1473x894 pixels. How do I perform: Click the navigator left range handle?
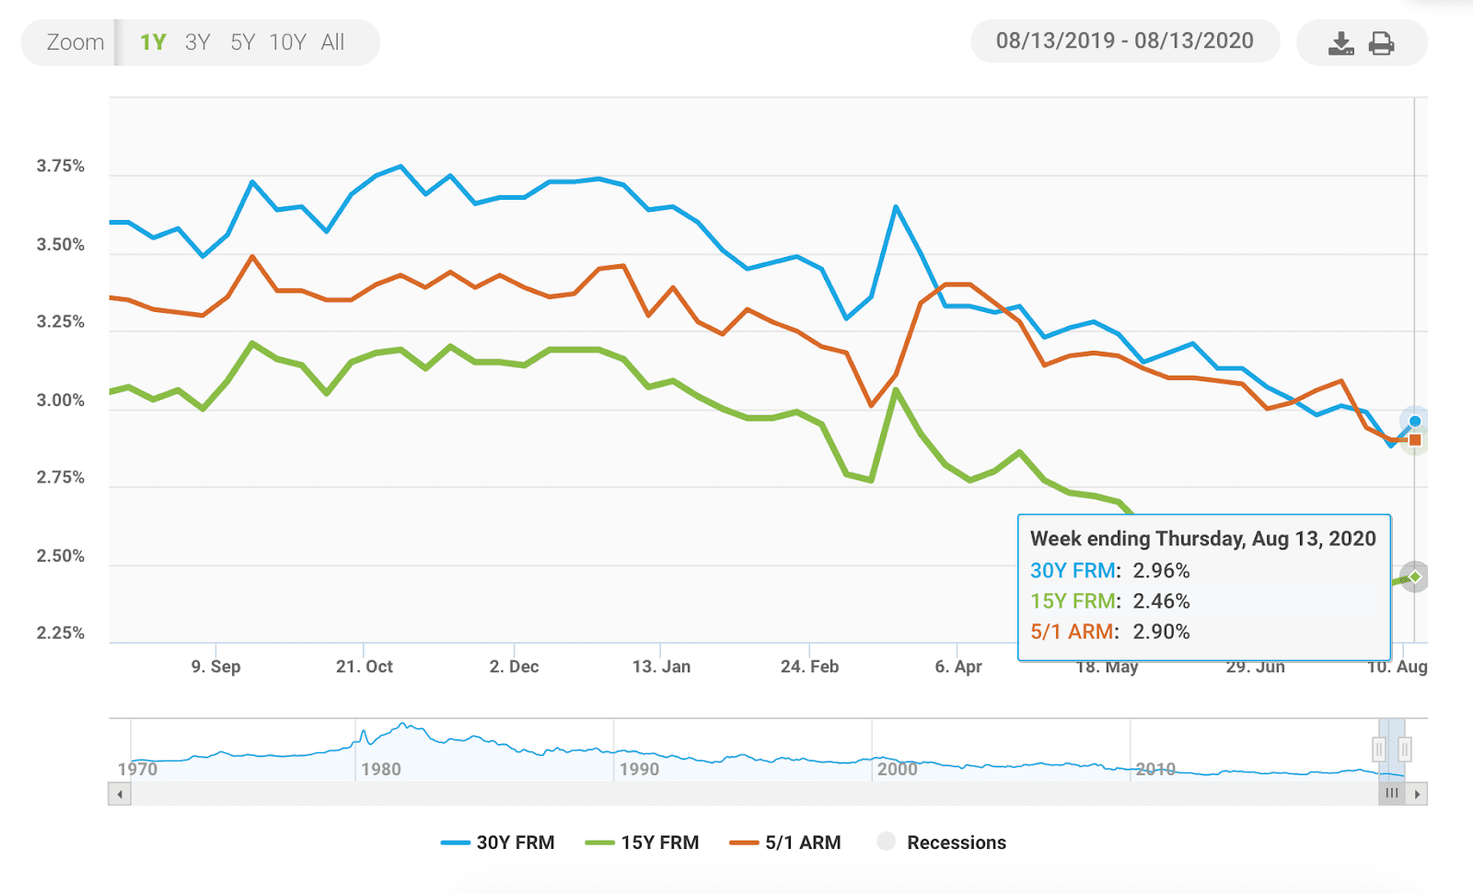[1379, 749]
